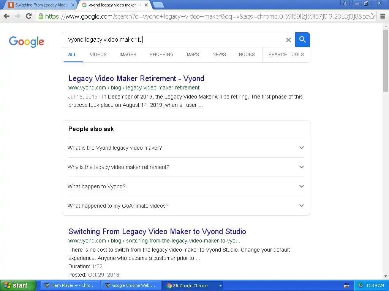389x291 pixels.
Task: Switch to MAPS results
Action: (x=193, y=55)
